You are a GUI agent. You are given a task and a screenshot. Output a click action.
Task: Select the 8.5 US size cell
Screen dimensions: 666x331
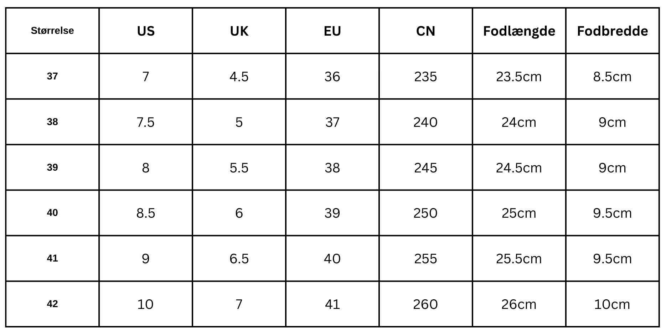pyautogui.click(x=146, y=213)
